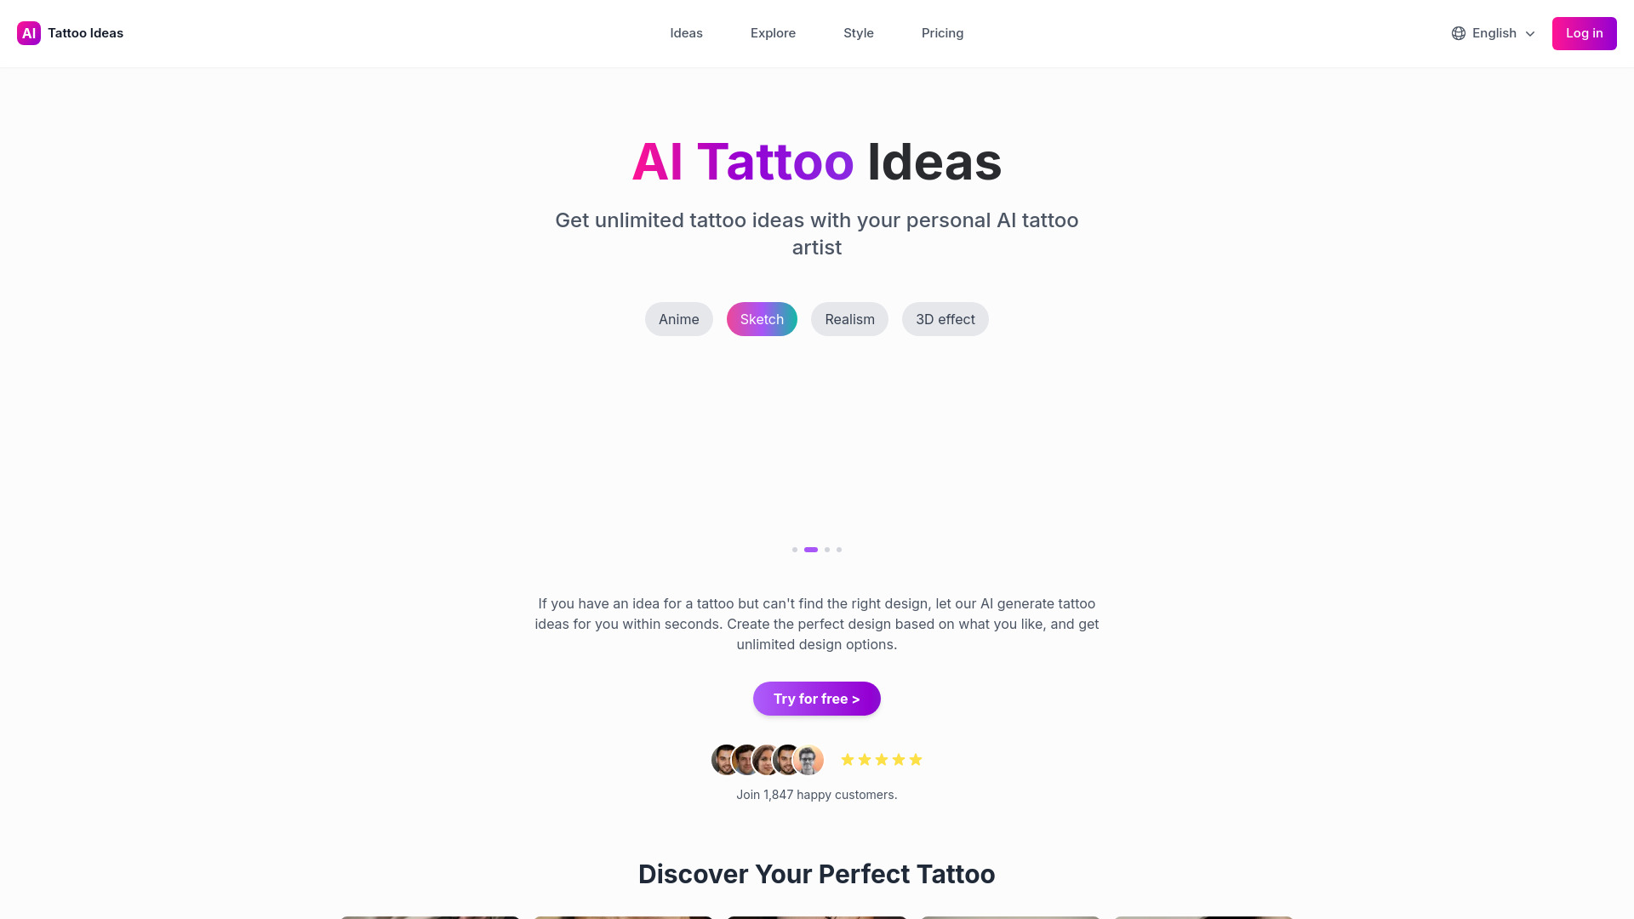This screenshot has height=919, width=1634.
Task: Click the first carousel dot indicator
Action: click(x=795, y=550)
